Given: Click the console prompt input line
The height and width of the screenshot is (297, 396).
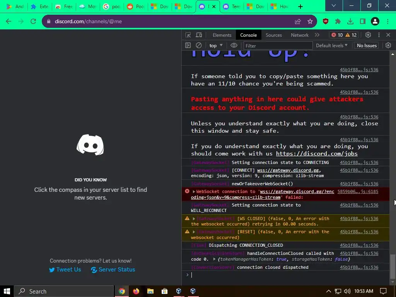Looking at the screenshot, I should click(285, 275).
